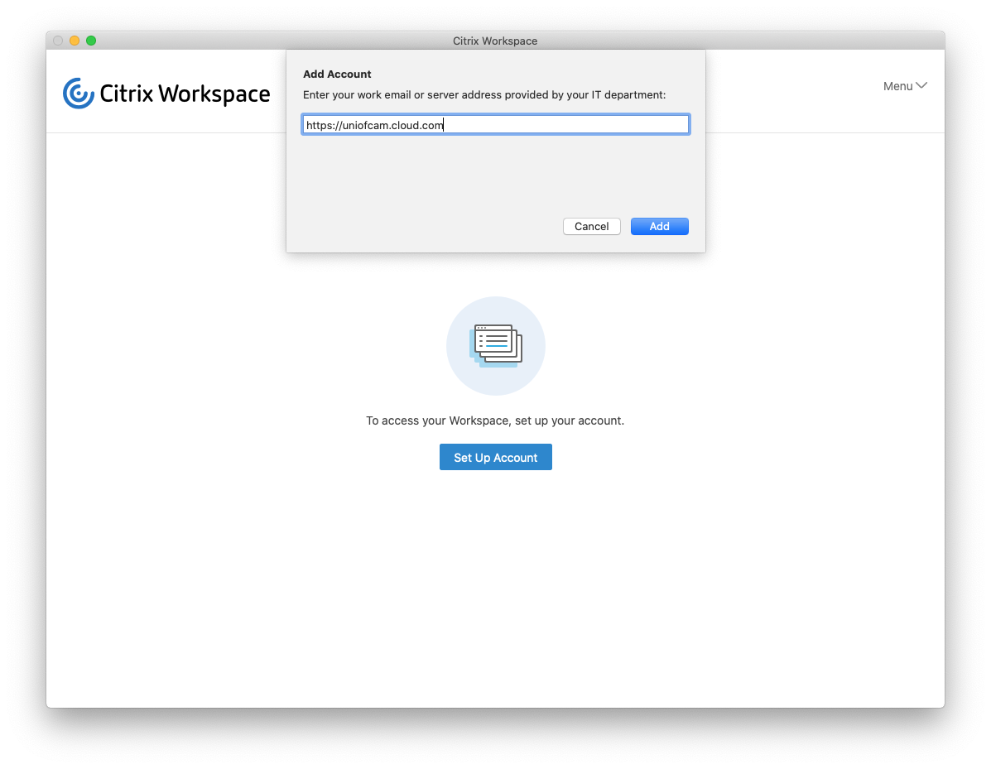
Task: Click the green zoom circle in title bar
Action: click(x=91, y=40)
